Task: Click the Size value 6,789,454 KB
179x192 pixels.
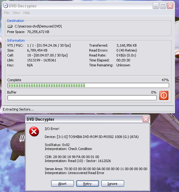Action: [37, 50]
